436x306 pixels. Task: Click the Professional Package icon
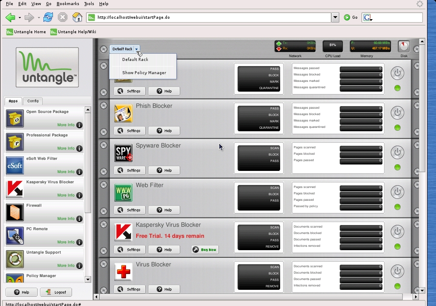[x=15, y=142]
